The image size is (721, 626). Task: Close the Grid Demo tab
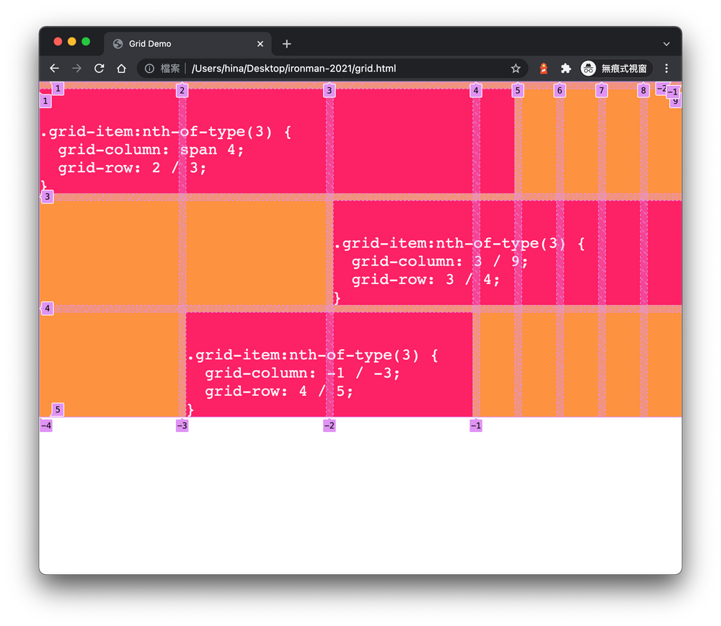click(x=260, y=44)
